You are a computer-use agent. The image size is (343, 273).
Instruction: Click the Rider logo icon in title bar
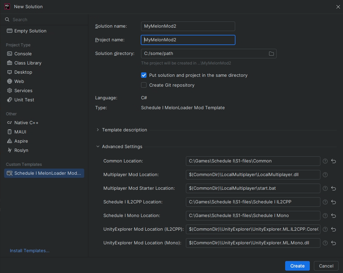(7, 6)
